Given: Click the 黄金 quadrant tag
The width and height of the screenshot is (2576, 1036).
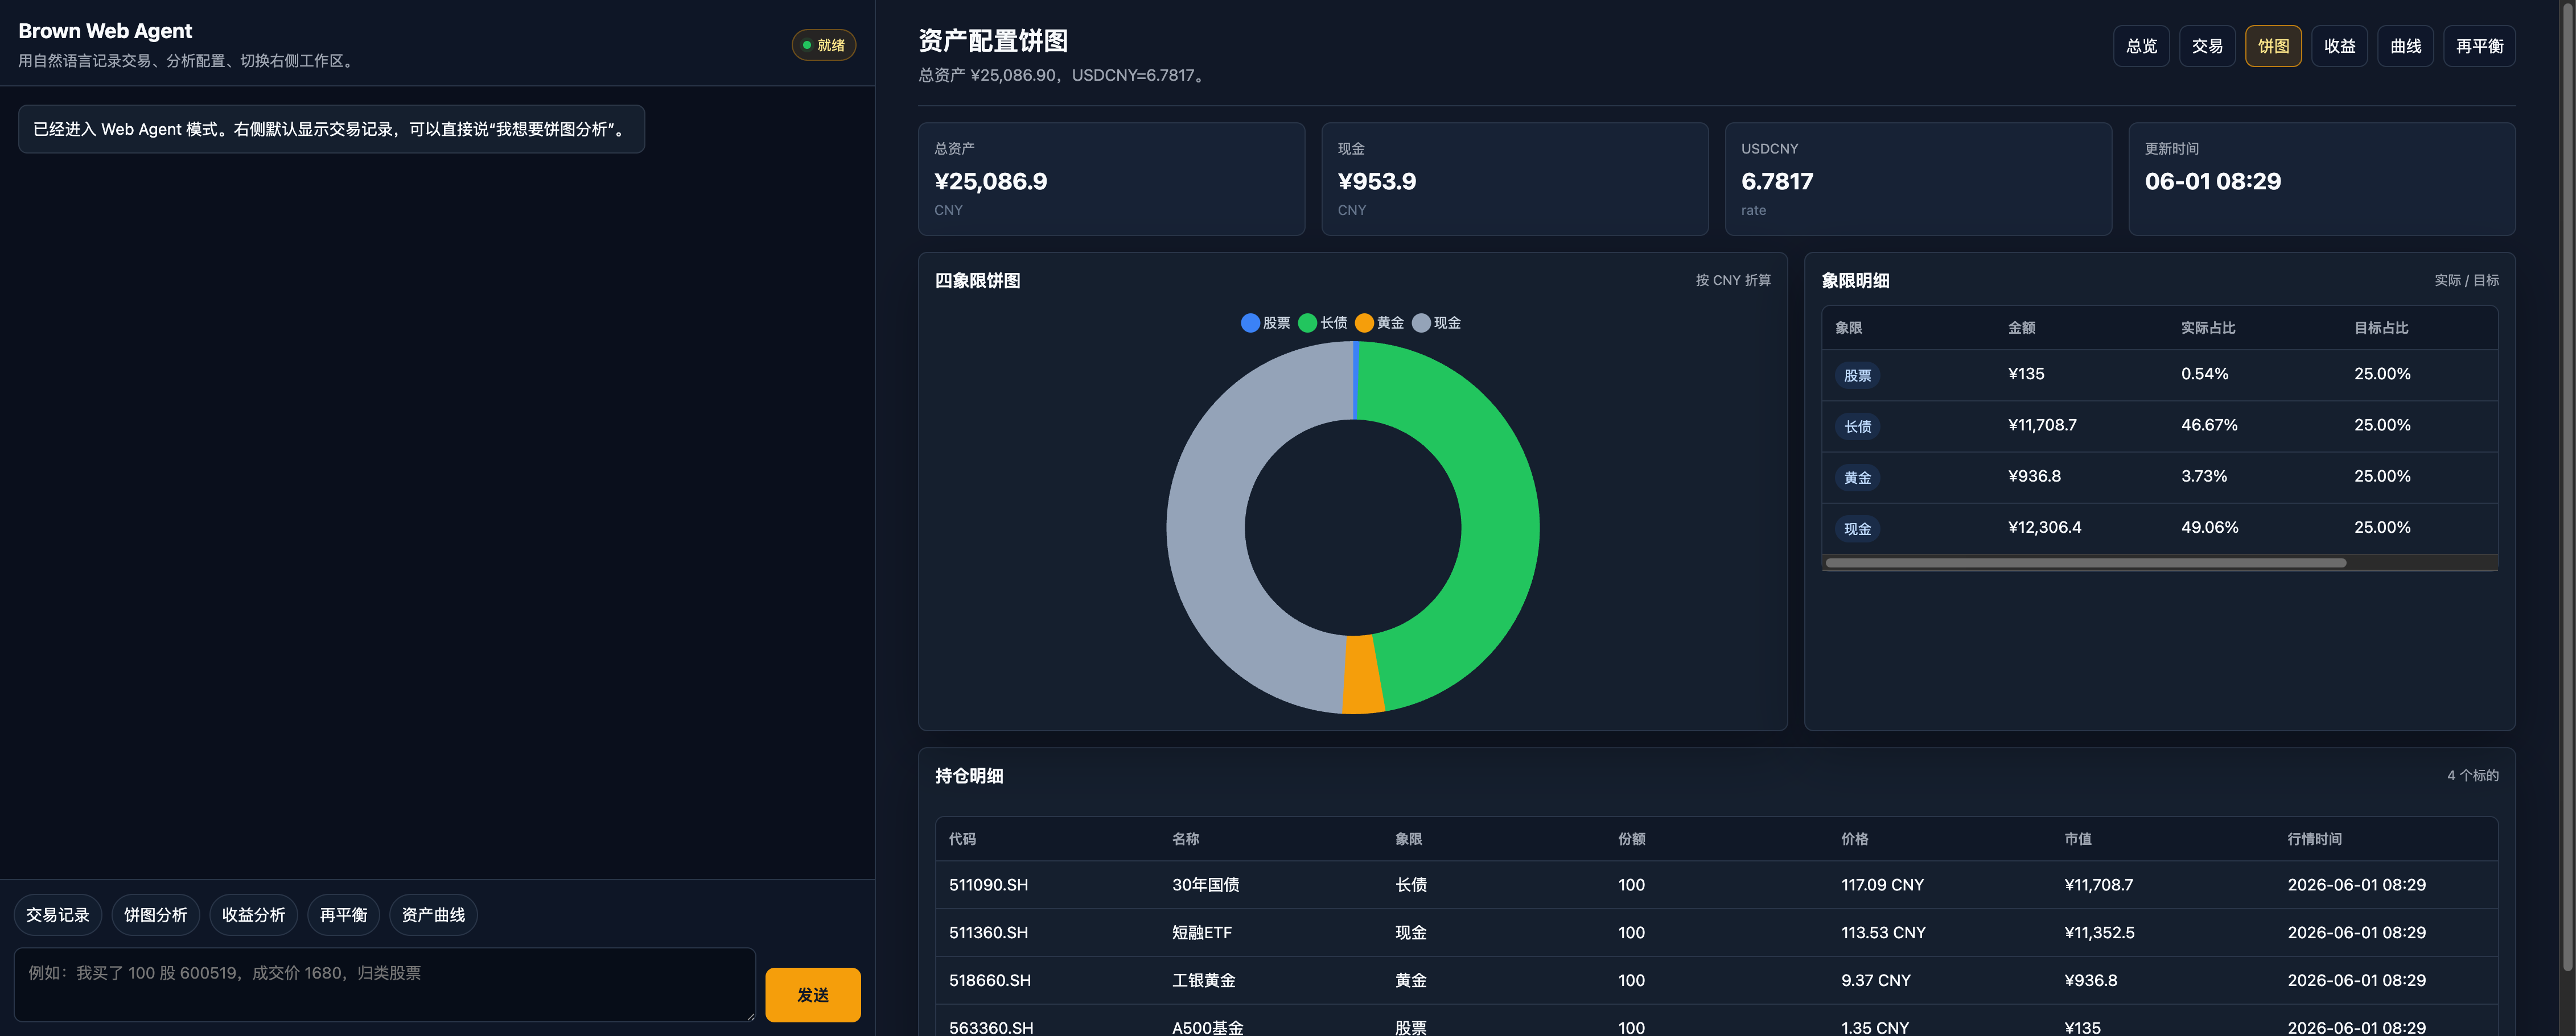Looking at the screenshot, I should [1857, 478].
